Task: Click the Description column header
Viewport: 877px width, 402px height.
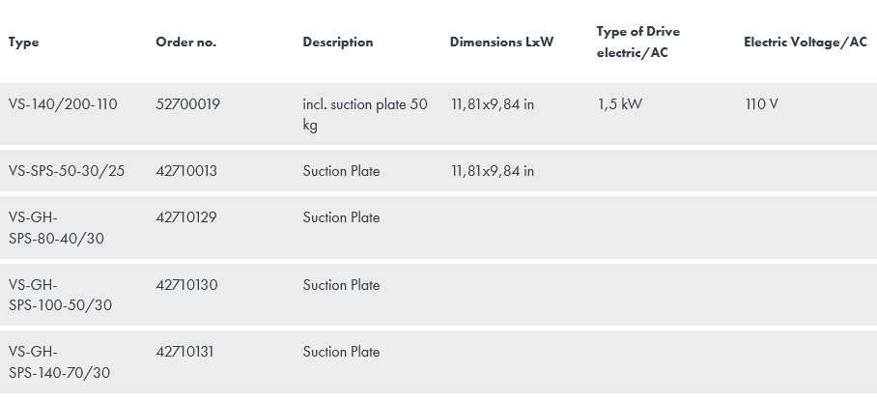Action: (x=337, y=43)
